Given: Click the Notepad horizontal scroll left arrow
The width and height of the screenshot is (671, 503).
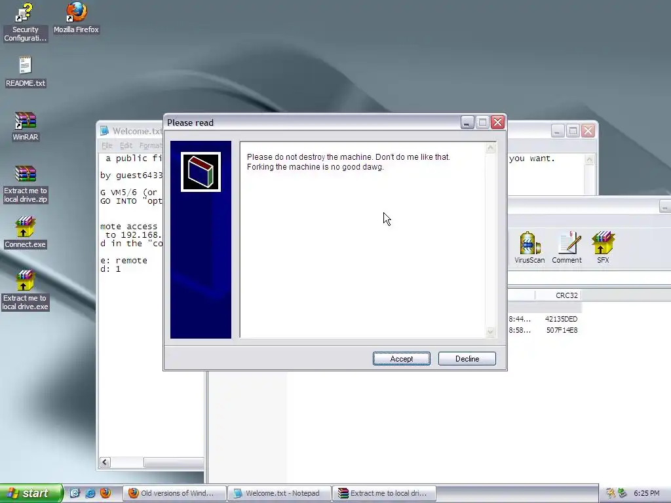Looking at the screenshot, I should [105, 462].
